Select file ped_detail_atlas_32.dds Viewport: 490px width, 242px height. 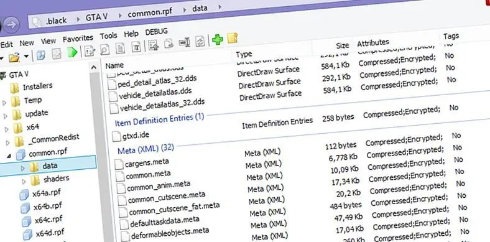point(157,81)
